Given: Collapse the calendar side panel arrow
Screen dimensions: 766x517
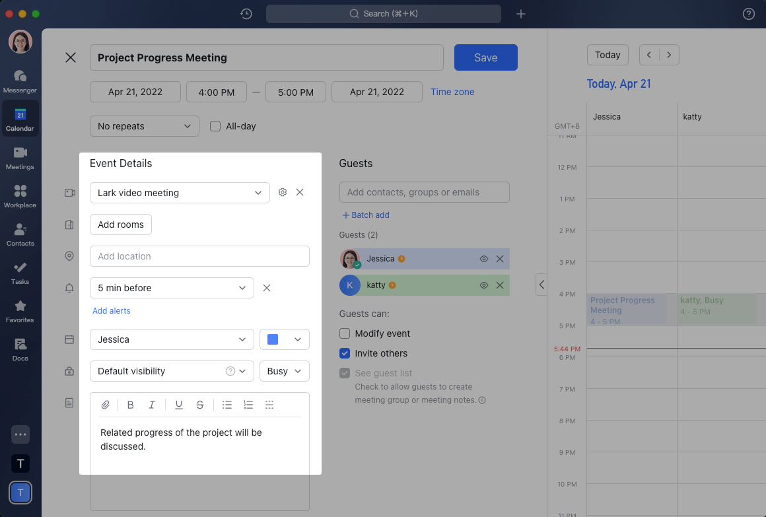Looking at the screenshot, I should (541, 285).
